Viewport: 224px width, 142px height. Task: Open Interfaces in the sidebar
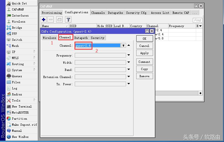pos(22,15)
